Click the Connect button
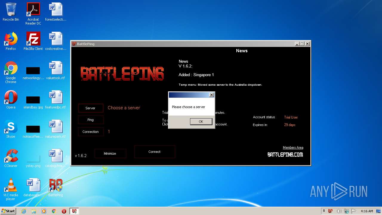Viewport: 382px width, 215px height. 154,152
